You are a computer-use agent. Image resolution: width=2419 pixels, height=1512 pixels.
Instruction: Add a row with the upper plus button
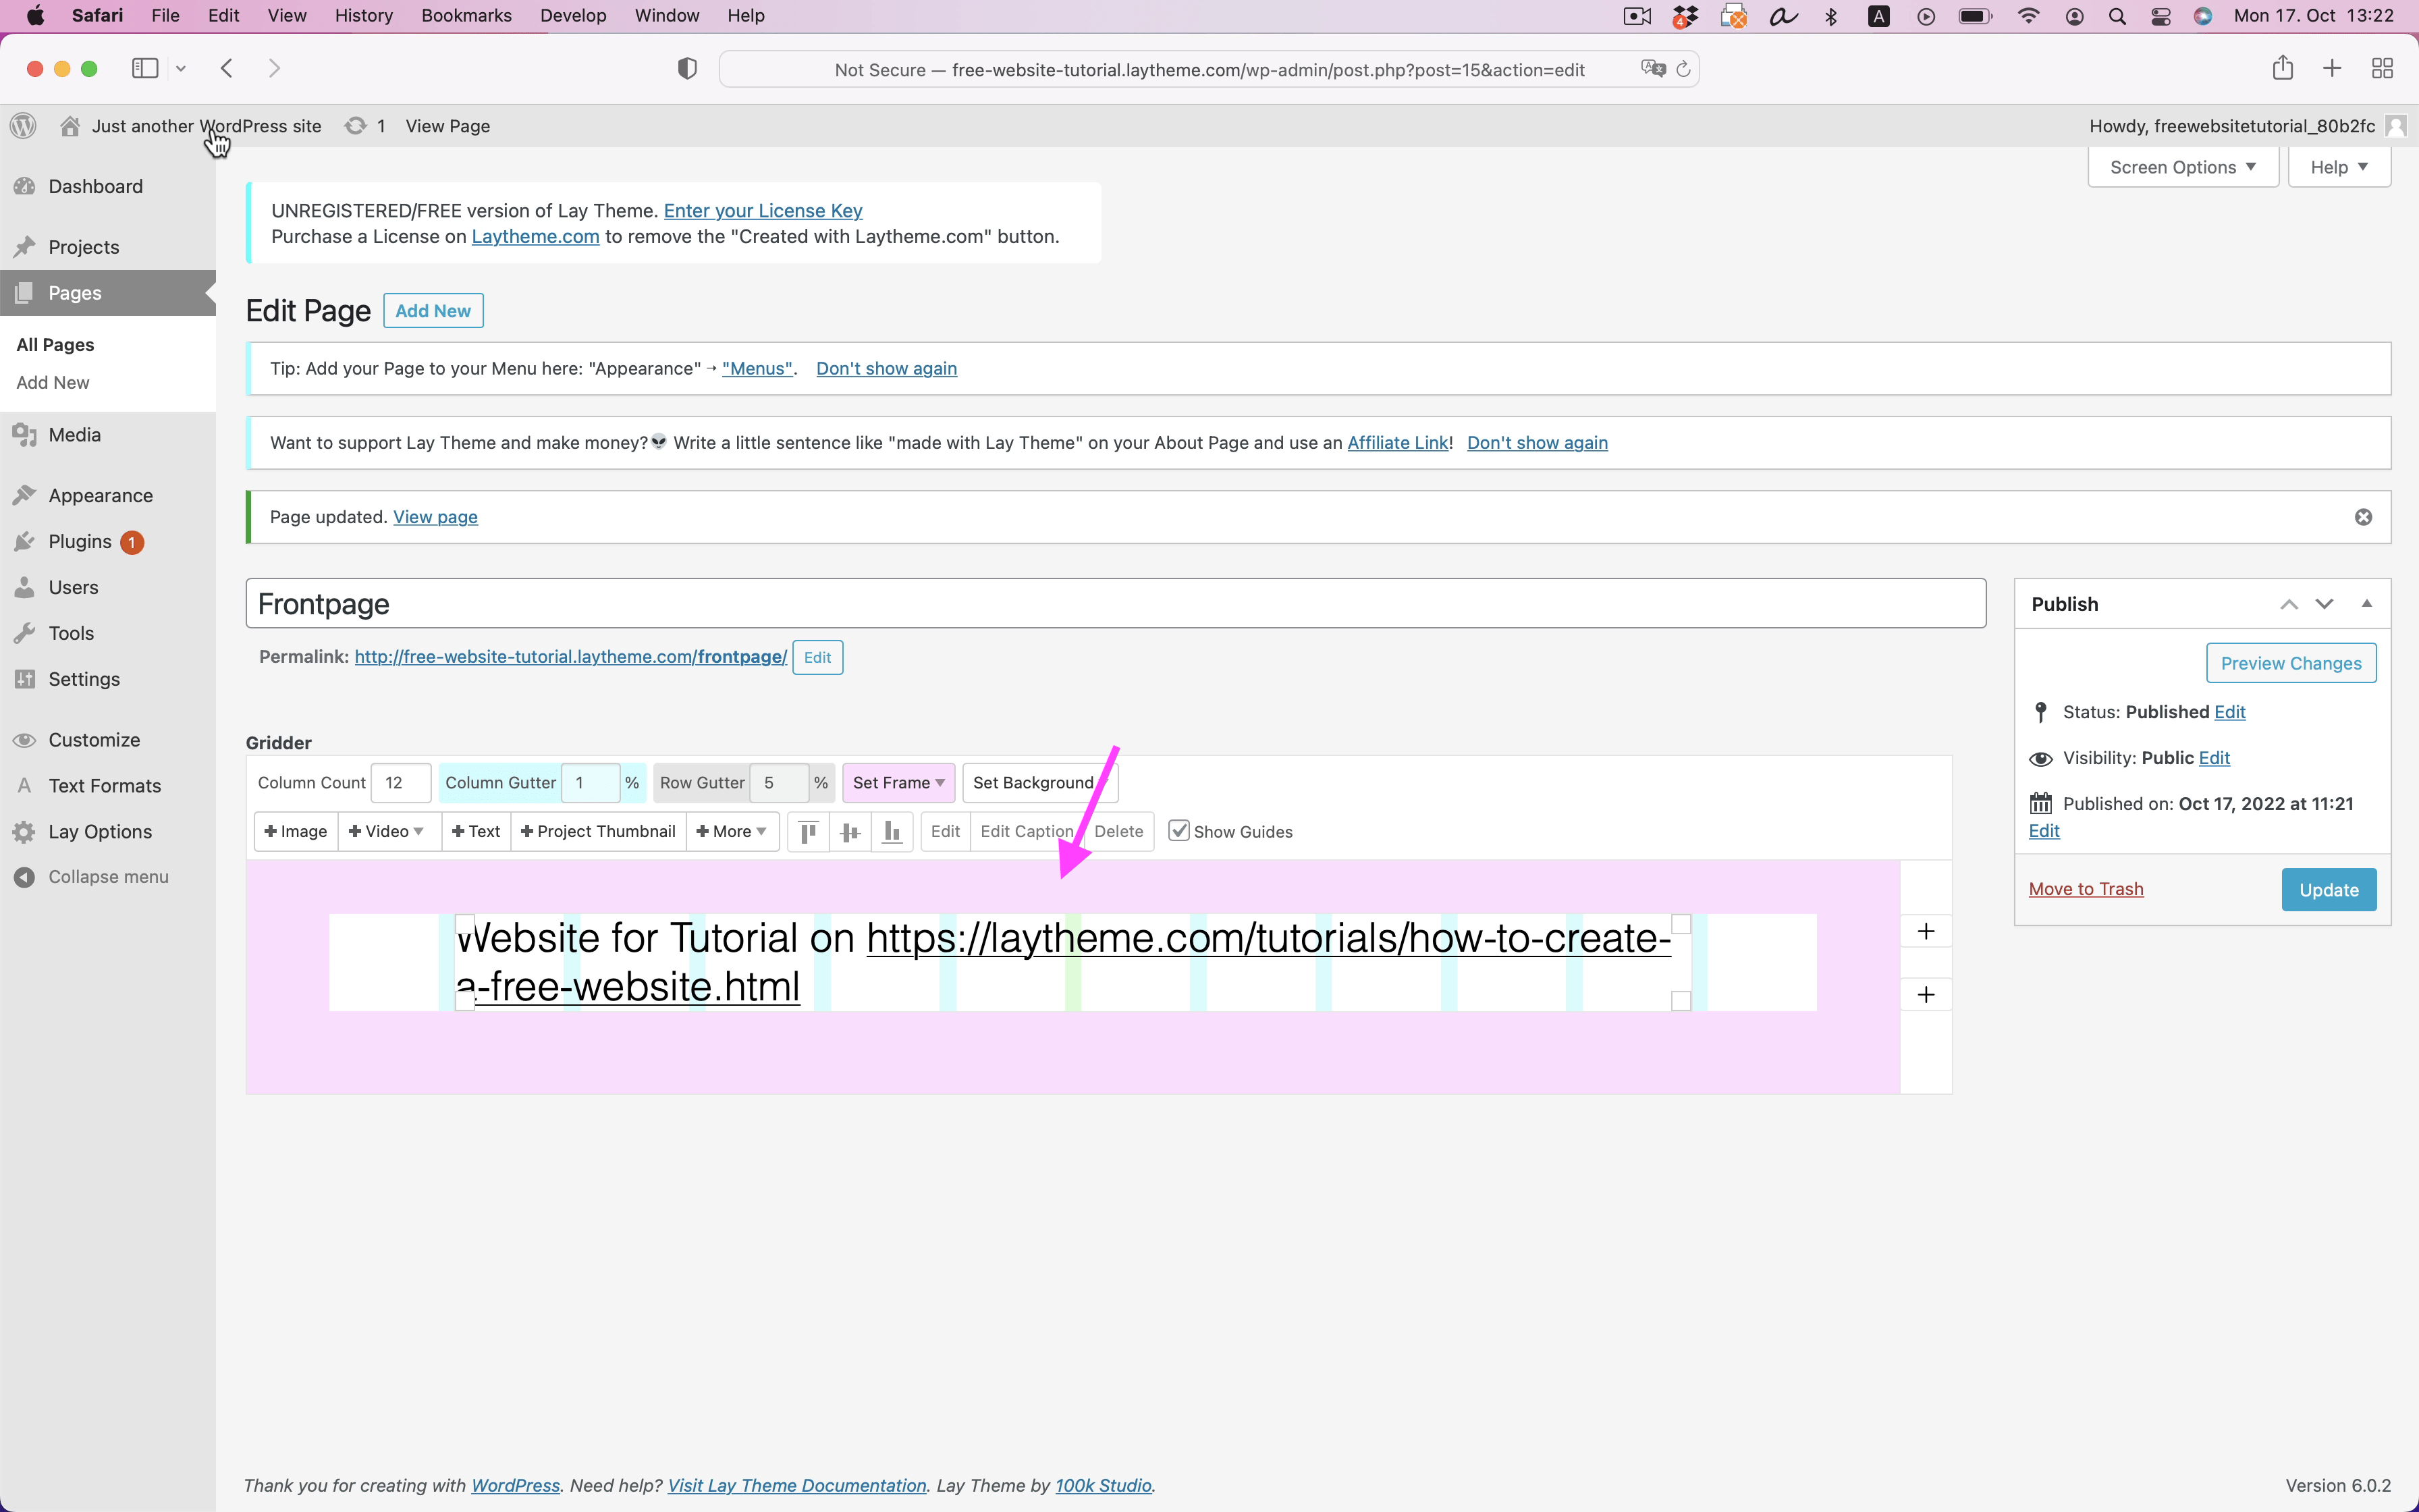1926,931
